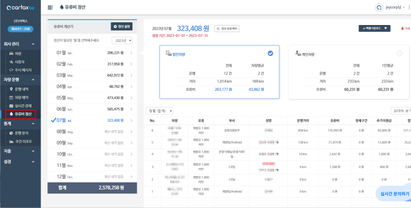Click the 엑셀 다운로드 dropdown button
The image size is (411, 208).
[374, 28]
